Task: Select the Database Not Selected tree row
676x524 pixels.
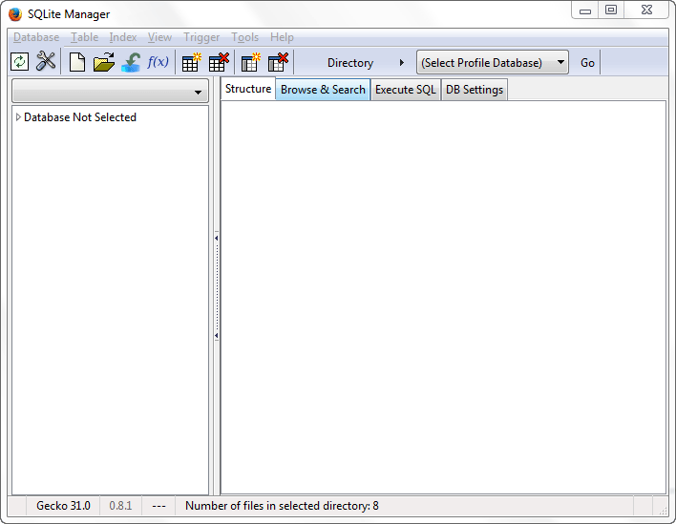Action: [111, 117]
